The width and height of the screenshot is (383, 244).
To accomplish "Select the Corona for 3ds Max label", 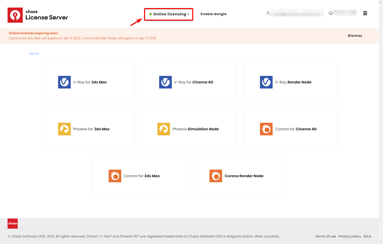I will point(142,176).
